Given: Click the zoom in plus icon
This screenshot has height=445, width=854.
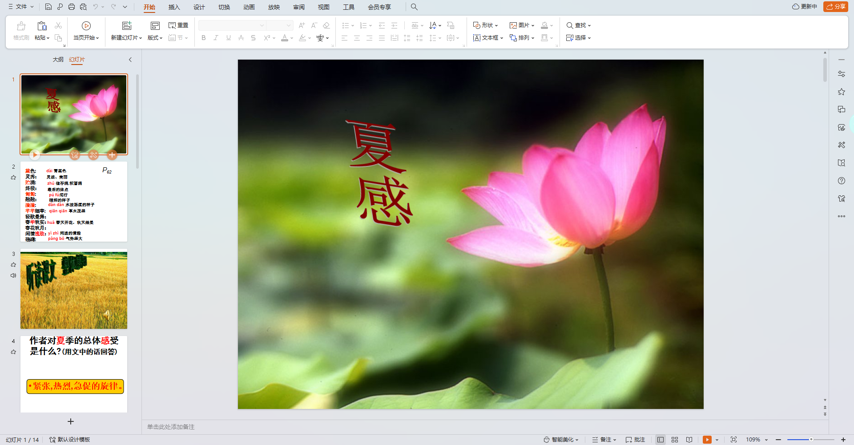Looking at the screenshot, I should point(843,440).
